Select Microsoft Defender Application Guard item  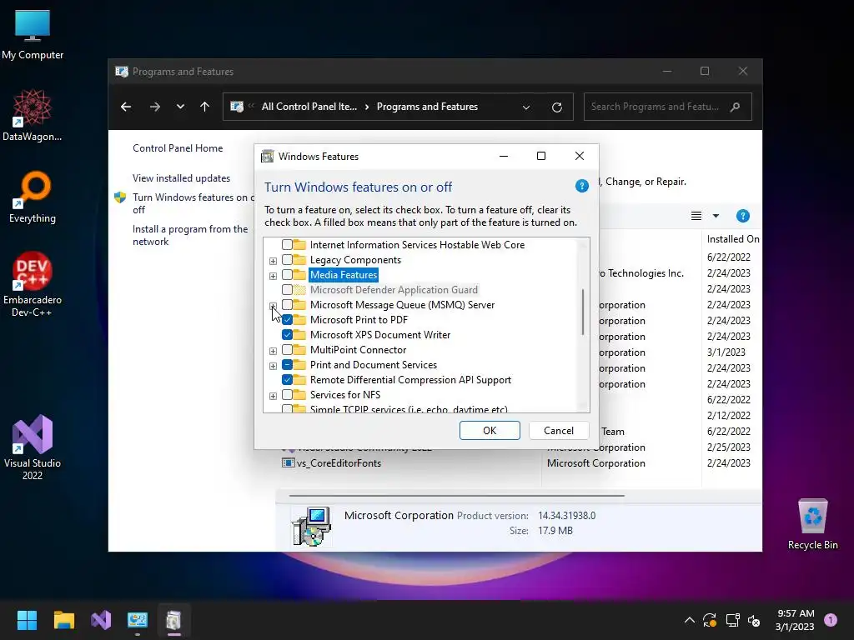(x=394, y=289)
